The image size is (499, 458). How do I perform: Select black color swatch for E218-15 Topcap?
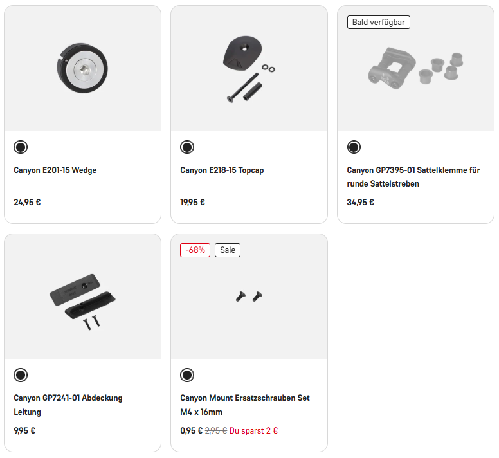[x=187, y=147]
